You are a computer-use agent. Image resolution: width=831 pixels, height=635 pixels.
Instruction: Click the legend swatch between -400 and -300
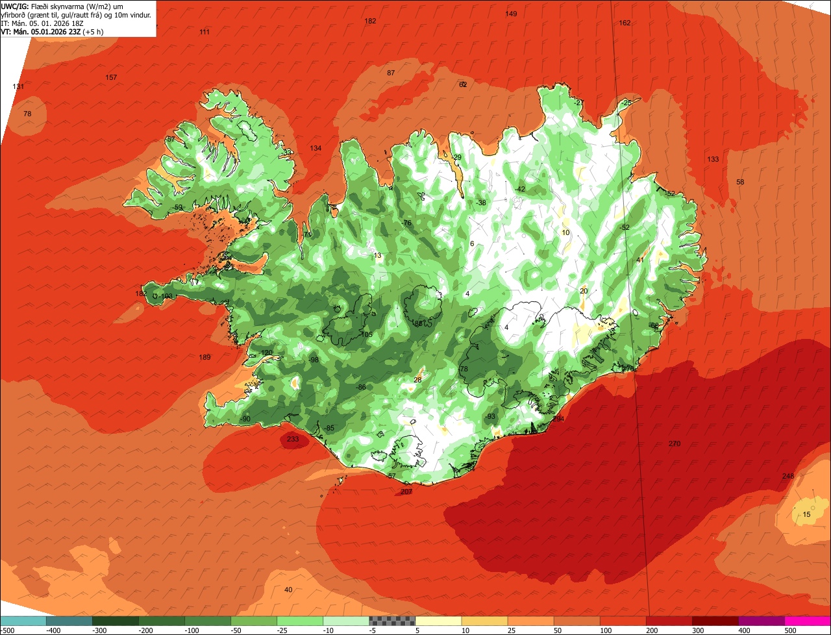pos(69,621)
